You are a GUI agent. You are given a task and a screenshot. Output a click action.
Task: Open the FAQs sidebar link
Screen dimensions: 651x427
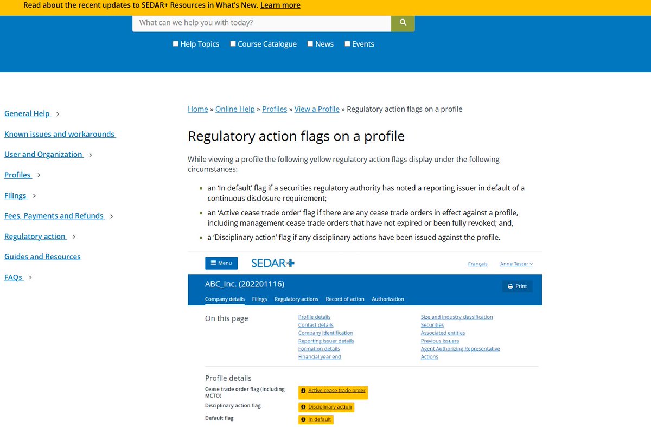tap(14, 277)
